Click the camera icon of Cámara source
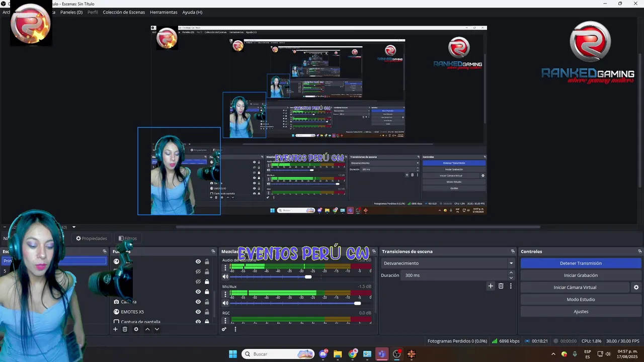The height and width of the screenshot is (362, 644). [x=116, y=302]
